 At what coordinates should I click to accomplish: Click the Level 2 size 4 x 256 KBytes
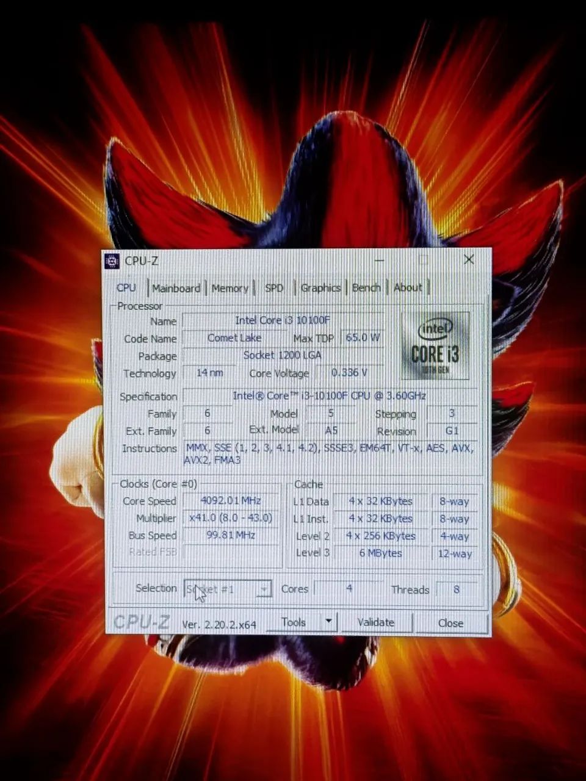coord(381,536)
